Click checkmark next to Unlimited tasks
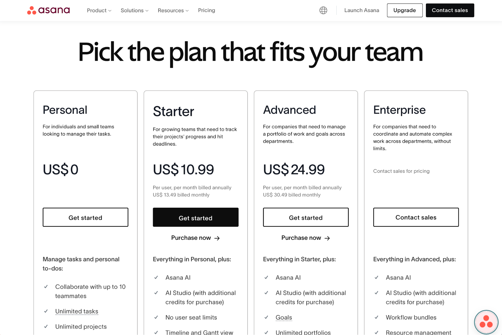This screenshot has height=335, width=502. point(46,311)
